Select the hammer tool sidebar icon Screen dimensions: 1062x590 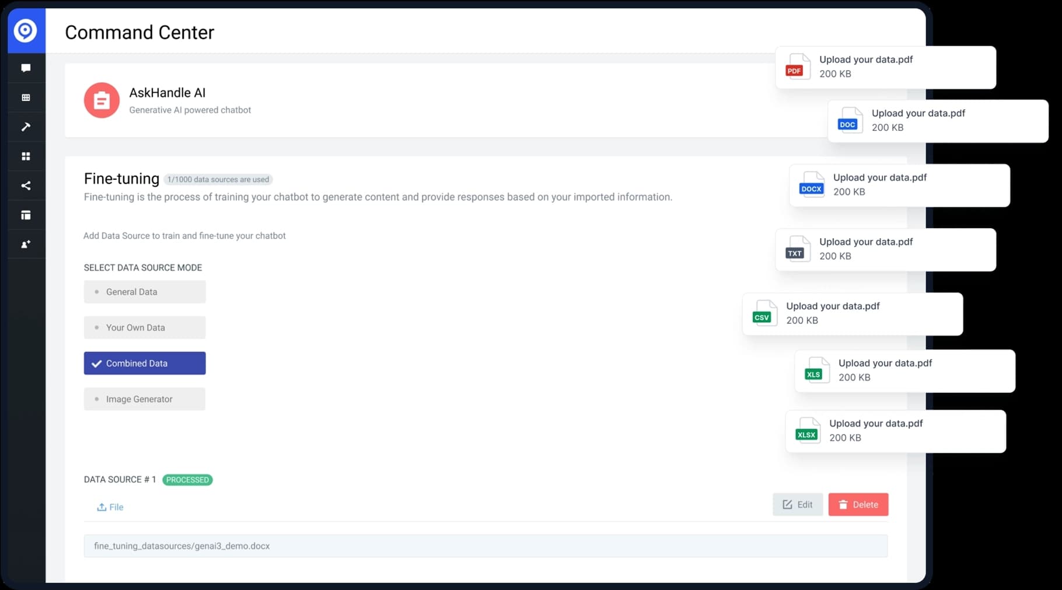(26, 127)
